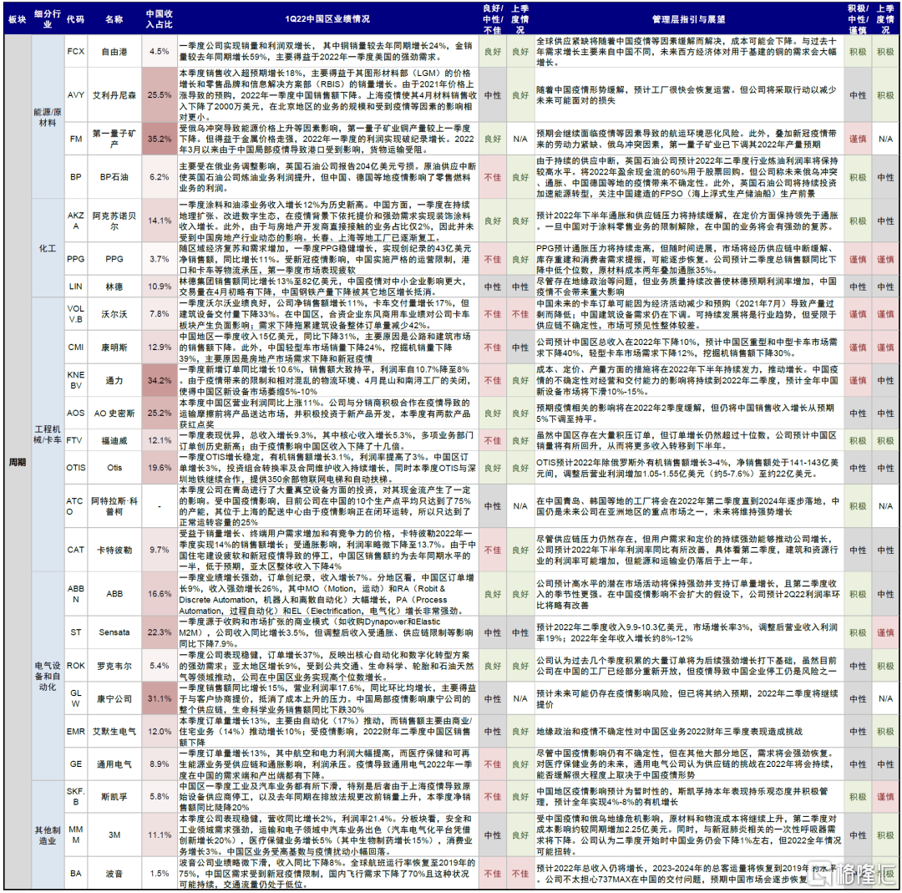This screenshot has width=902, height=893.
Task: Click the 1.5% China revenue share
Action: pos(160,873)
